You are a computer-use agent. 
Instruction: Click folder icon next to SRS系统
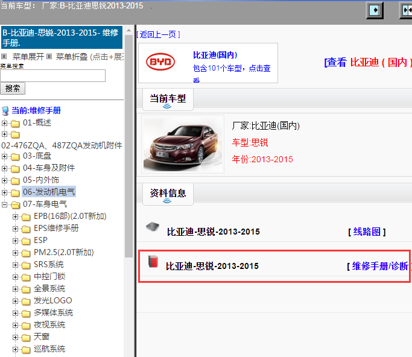click(x=26, y=265)
